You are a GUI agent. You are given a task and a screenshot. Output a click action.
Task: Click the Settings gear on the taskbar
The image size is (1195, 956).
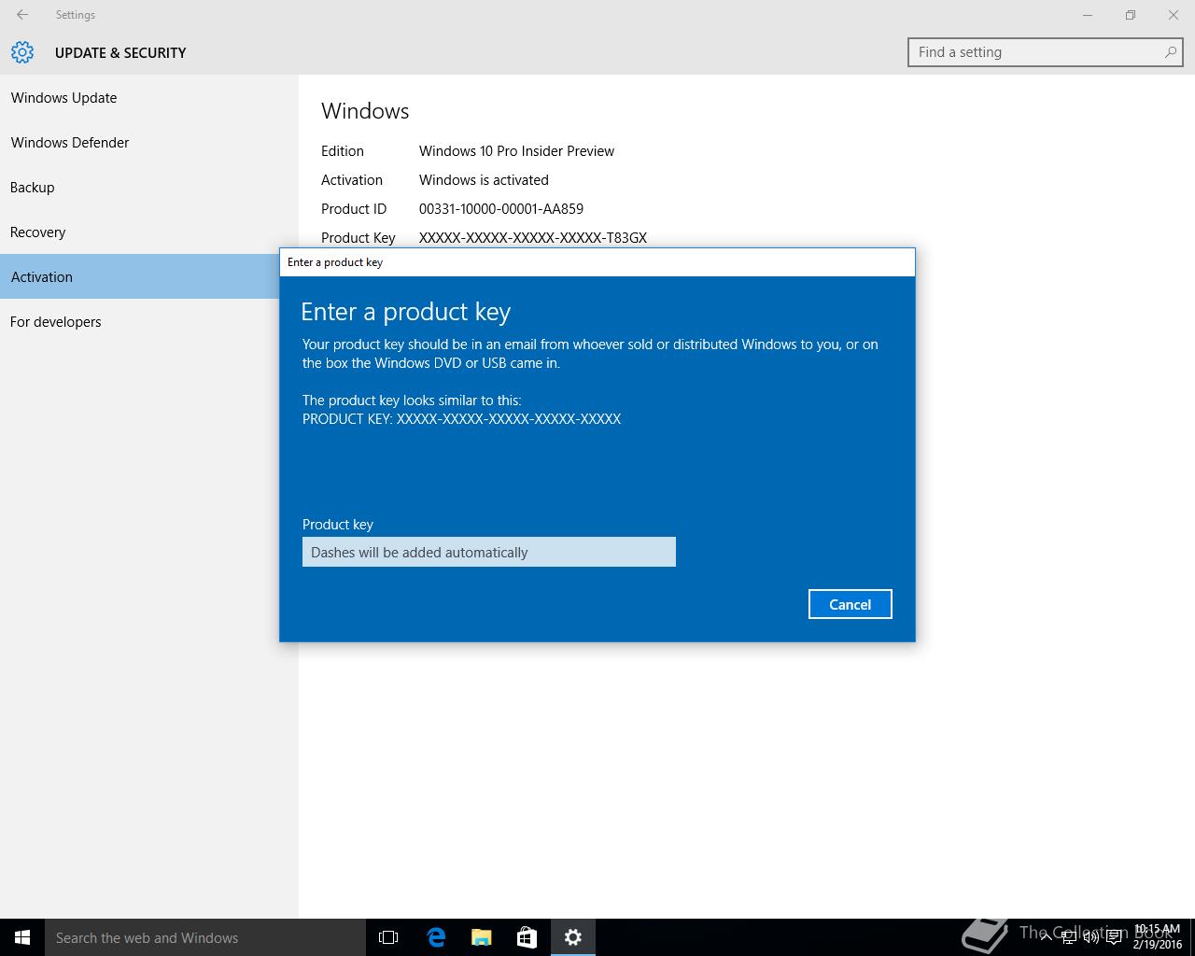(573, 937)
